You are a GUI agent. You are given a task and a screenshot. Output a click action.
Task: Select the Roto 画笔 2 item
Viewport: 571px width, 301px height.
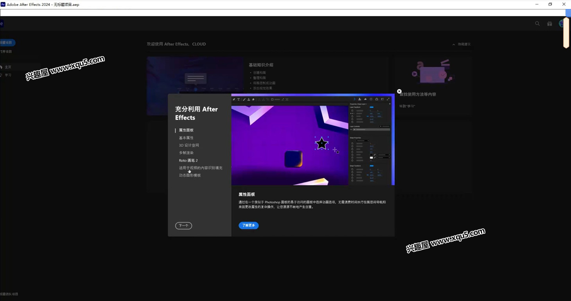189,160
